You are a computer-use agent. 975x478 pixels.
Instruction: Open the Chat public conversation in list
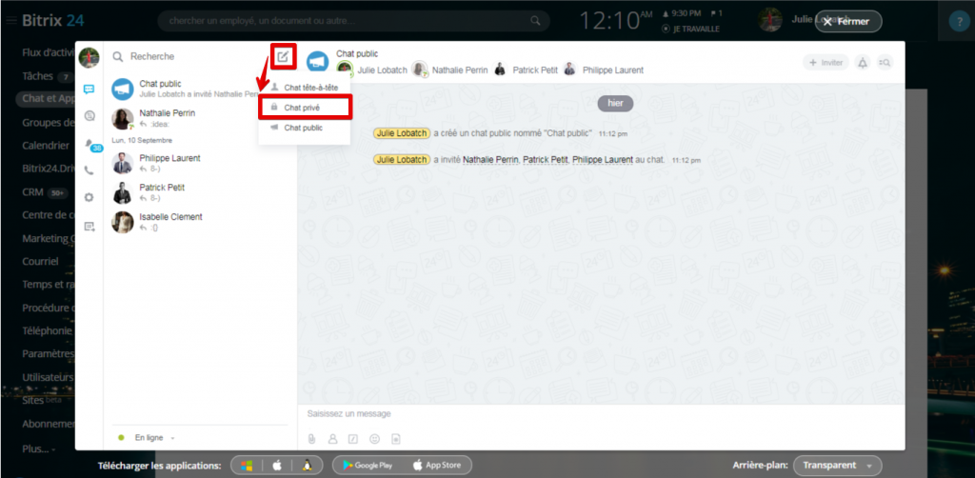coord(199,89)
